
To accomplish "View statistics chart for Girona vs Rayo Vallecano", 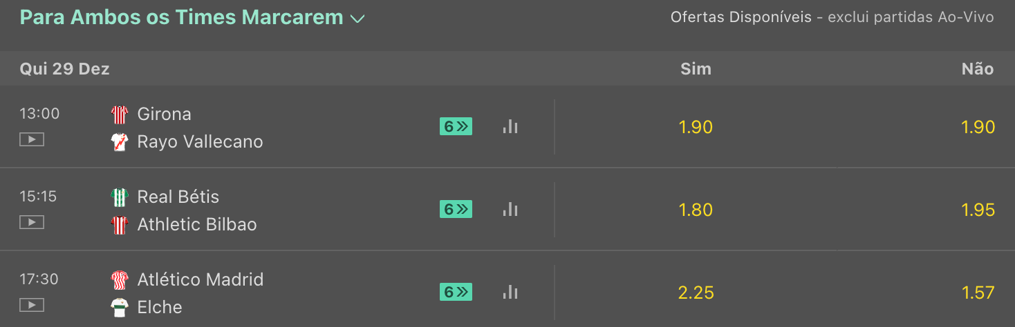I will [510, 126].
